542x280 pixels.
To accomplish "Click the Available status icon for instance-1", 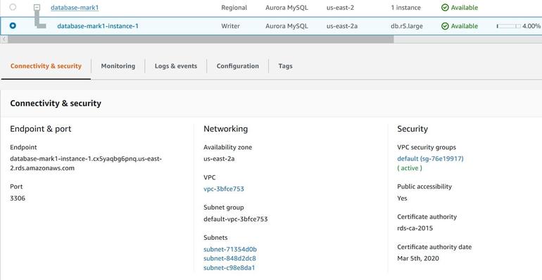I will coord(445,26).
